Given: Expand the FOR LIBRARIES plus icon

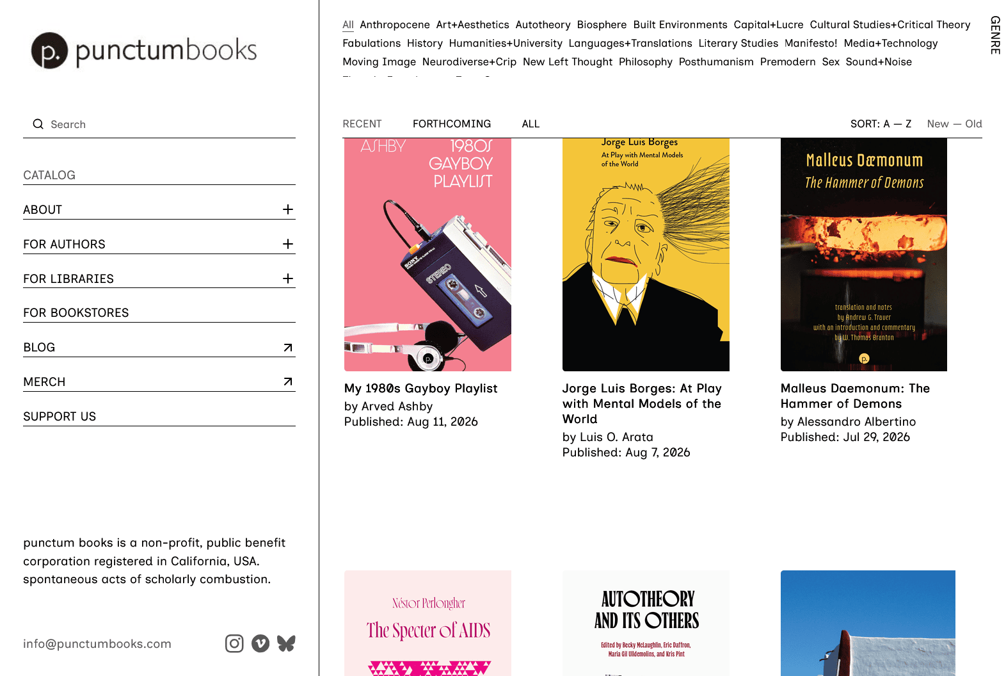Looking at the screenshot, I should point(288,278).
